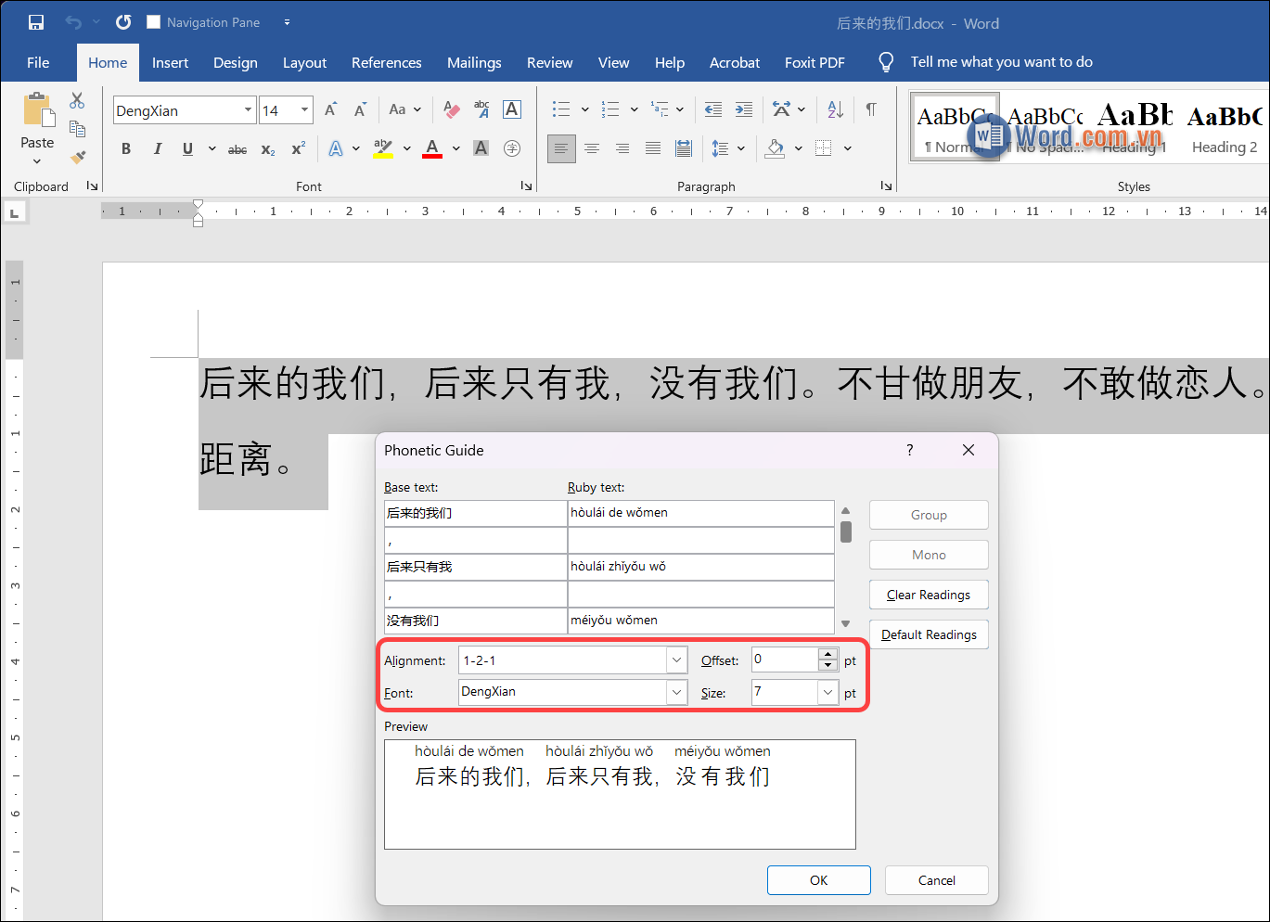Click Text Effects and Typography icon
The width and height of the screenshot is (1270, 922).
click(336, 148)
